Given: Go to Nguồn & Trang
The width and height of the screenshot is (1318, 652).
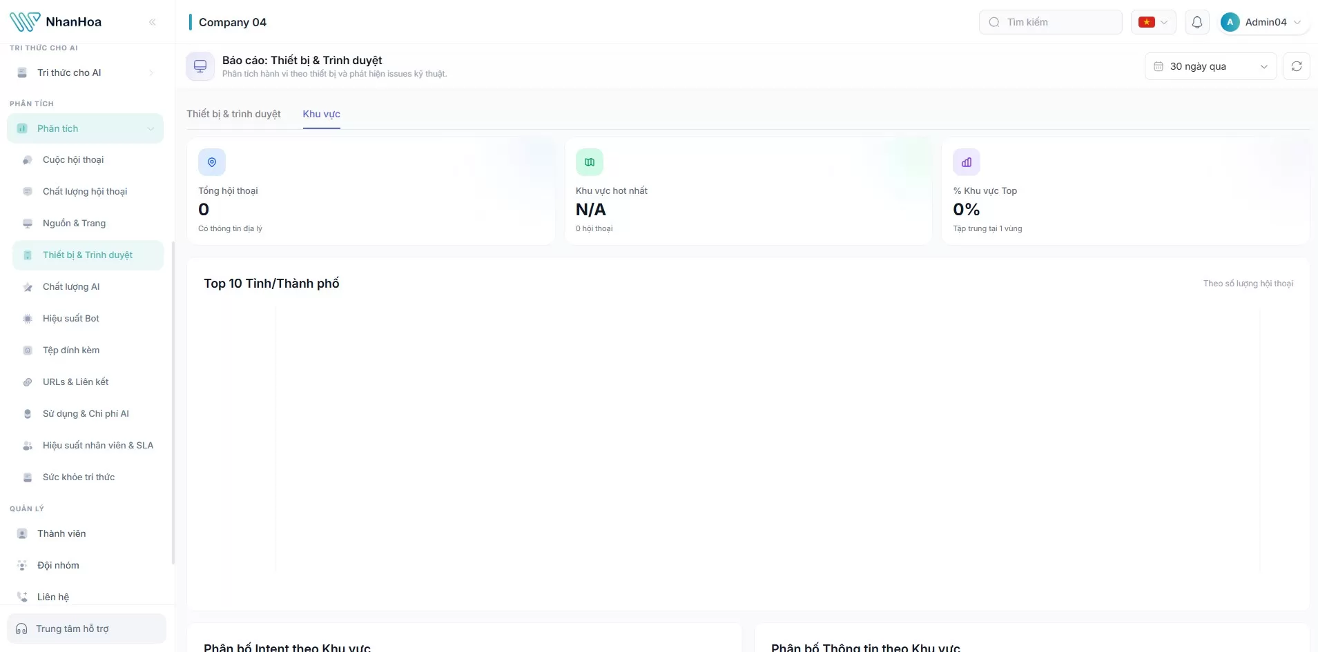Looking at the screenshot, I should pyautogui.click(x=88, y=224).
